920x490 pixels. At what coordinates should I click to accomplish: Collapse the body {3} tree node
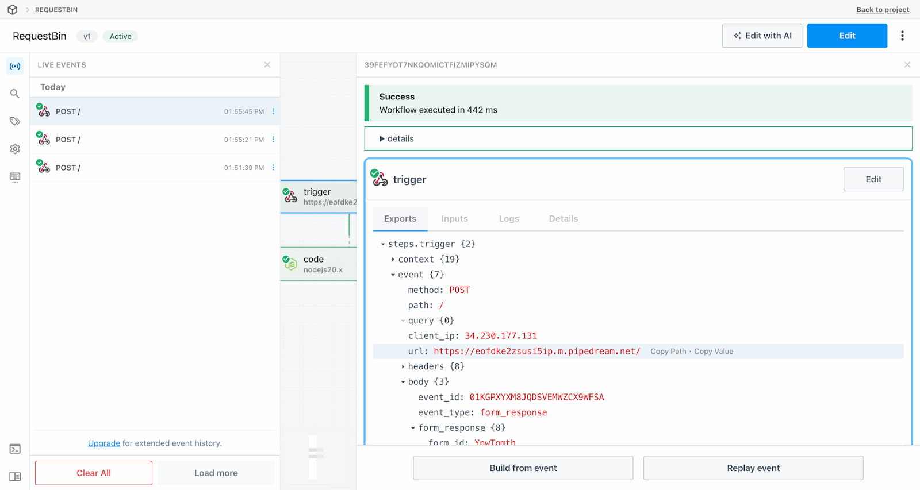pyautogui.click(x=403, y=382)
